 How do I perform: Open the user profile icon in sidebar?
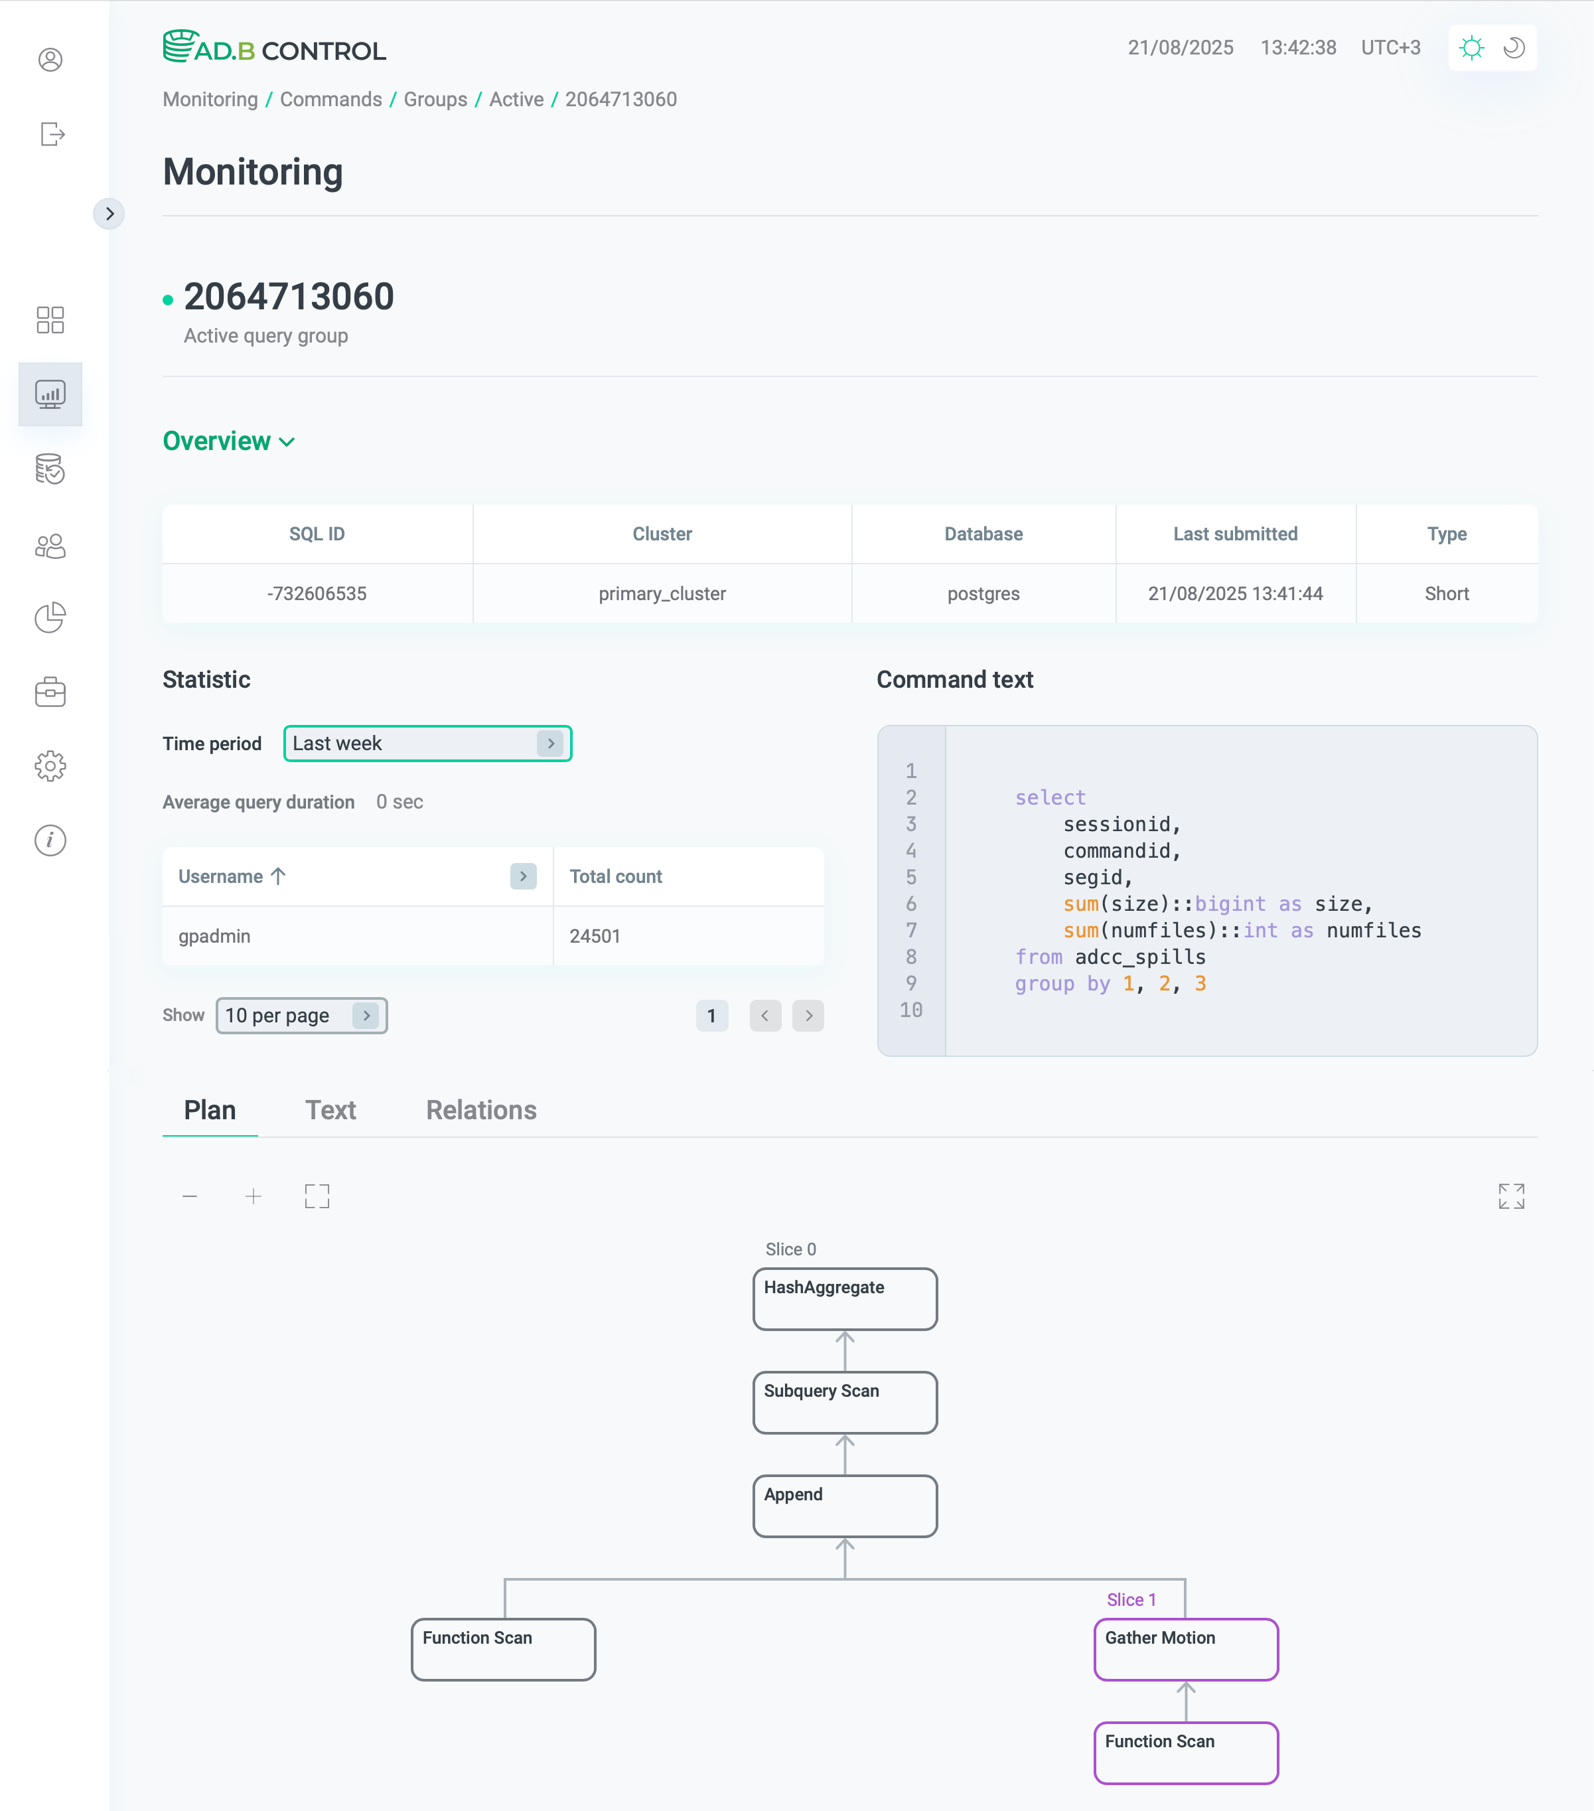50,59
